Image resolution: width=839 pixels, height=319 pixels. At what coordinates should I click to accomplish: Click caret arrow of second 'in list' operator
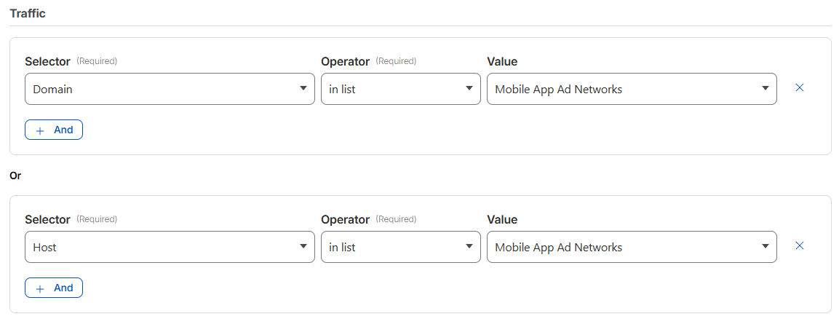coord(469,247)
